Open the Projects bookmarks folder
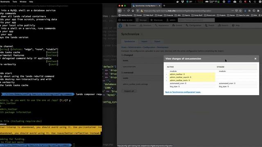262x147 pixels. (221, 15)
